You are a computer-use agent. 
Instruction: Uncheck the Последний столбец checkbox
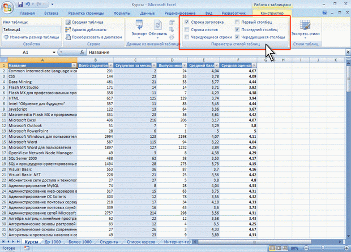[x=237, y=29]
